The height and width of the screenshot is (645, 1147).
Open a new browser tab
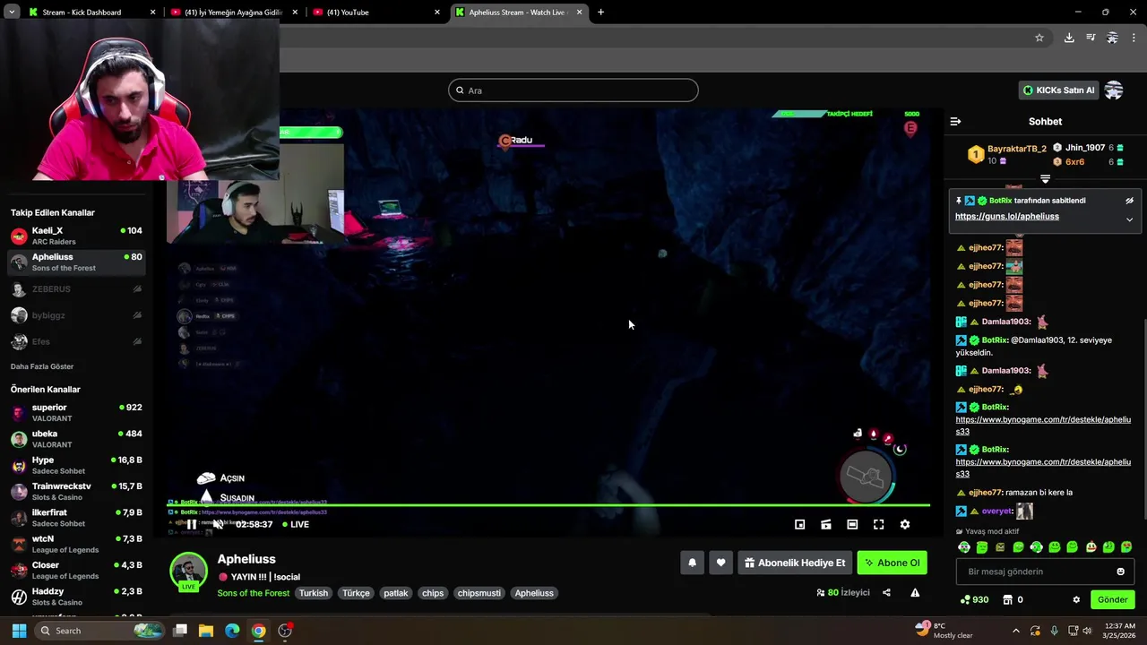(600, 13)
